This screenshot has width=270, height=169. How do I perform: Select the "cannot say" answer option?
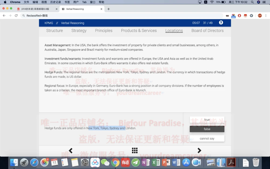pos(207,138)
